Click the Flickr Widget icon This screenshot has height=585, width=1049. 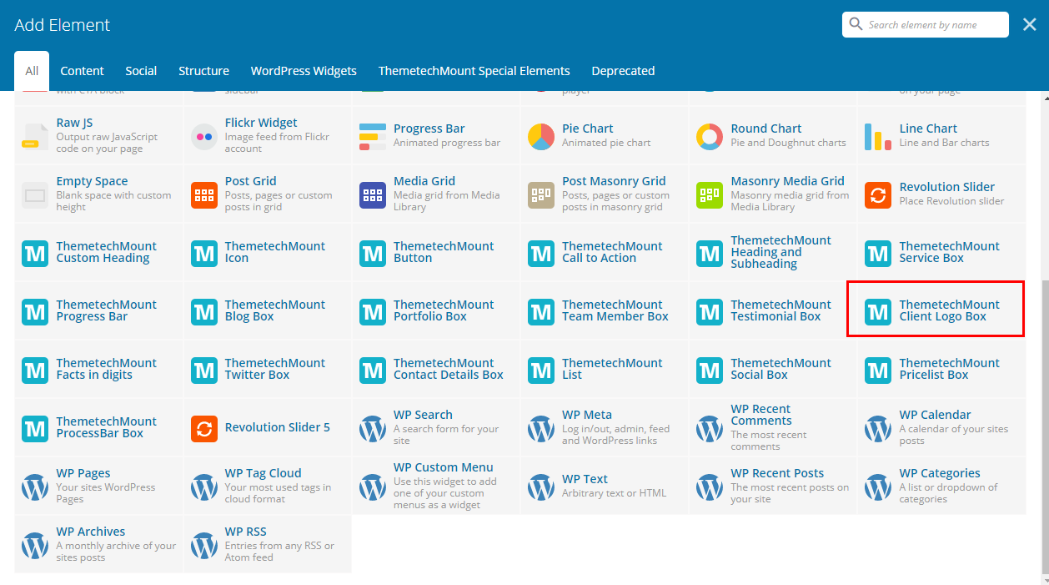[x=204, y=136]
